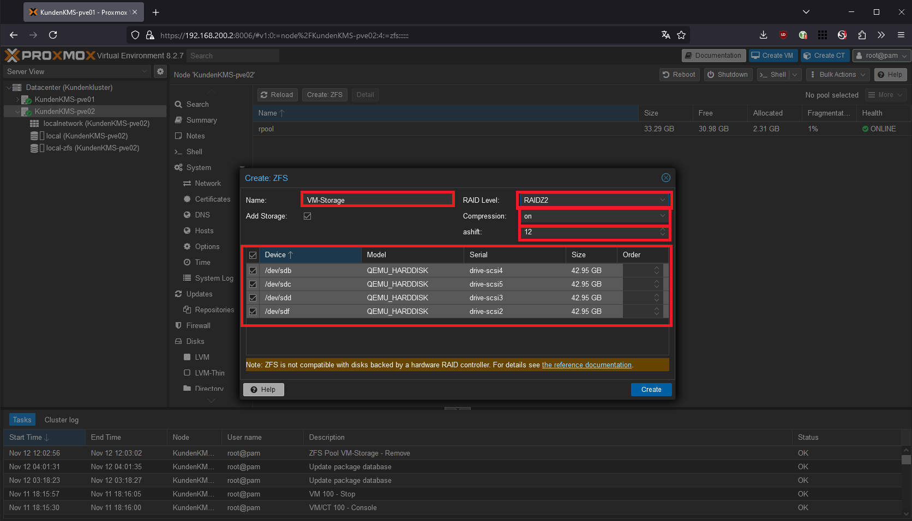Viewport: 912px width, 521px height.
Task: Click the pool Name input field
Action: coord(377,200)
